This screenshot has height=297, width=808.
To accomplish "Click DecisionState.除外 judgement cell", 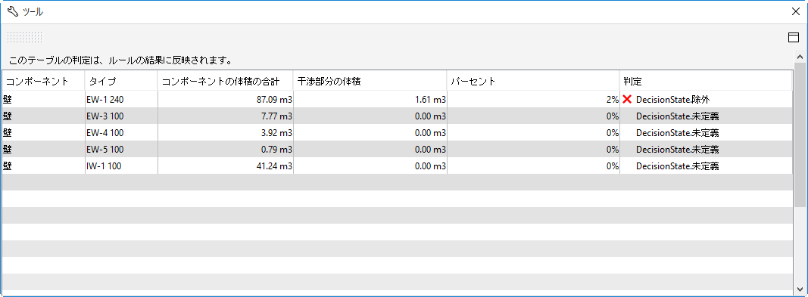I will point(706,100).
